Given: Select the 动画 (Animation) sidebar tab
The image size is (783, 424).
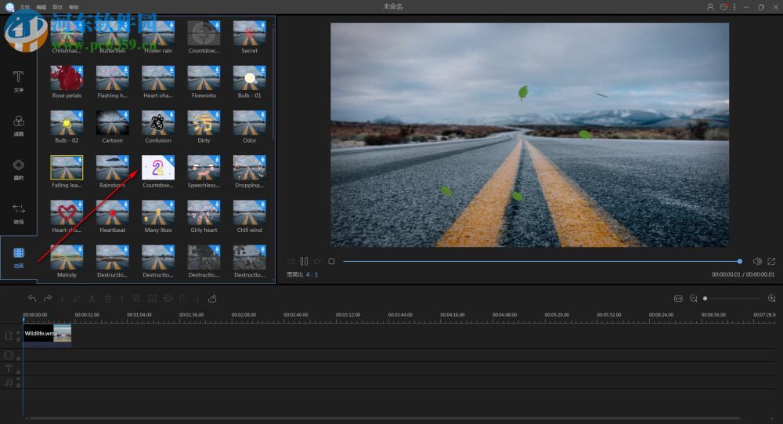Looking at the screenshot, I should coord(18,257).
